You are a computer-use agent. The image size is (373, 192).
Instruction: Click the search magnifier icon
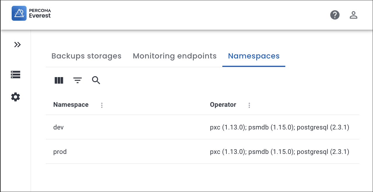tap(96, 80)
